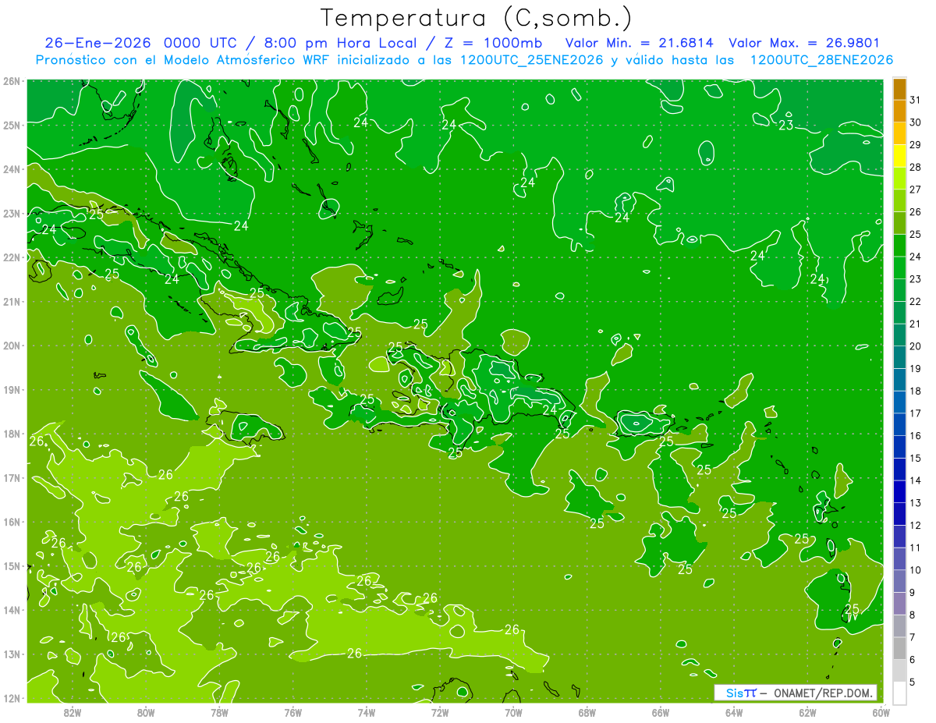
Task: Click the 25N latitude label
Action: tap(12, 125)
